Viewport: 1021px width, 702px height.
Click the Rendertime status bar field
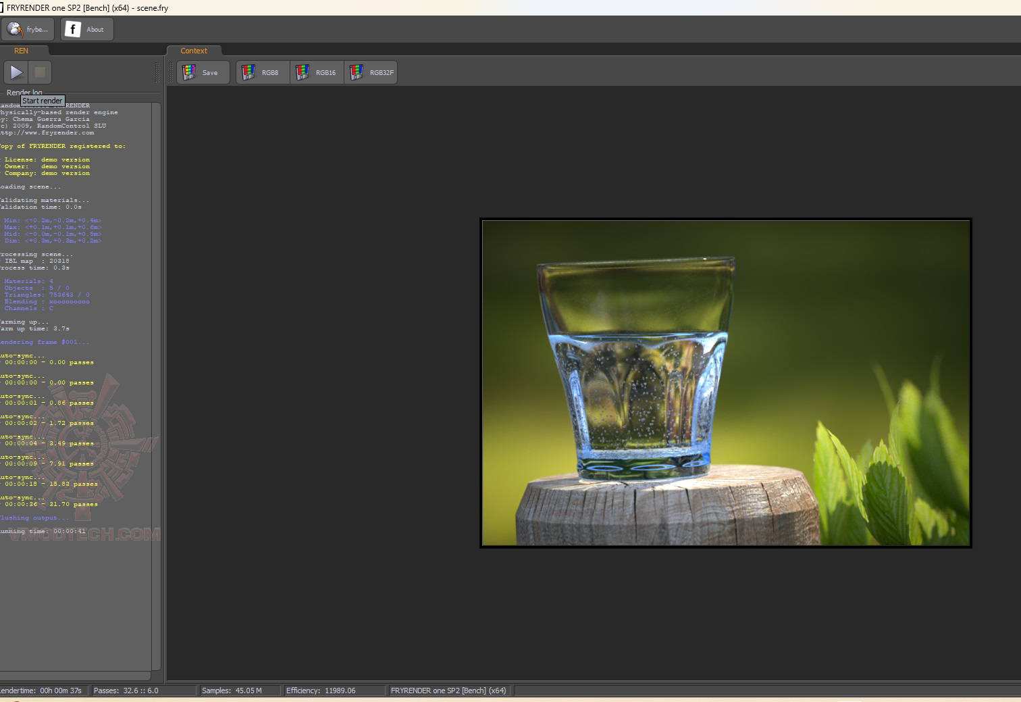tap(42, 691)
